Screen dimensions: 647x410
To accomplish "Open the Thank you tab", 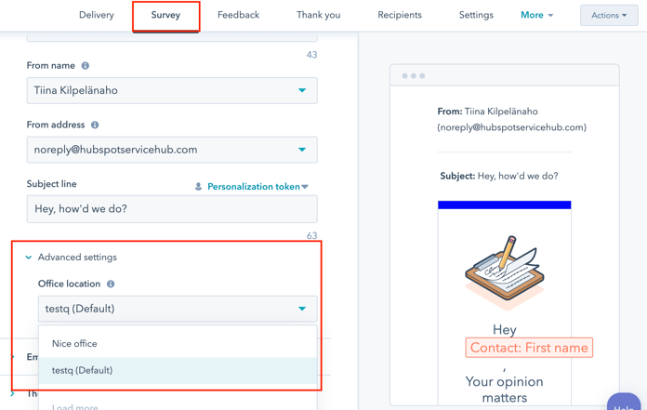I will (x=318, y=15).
